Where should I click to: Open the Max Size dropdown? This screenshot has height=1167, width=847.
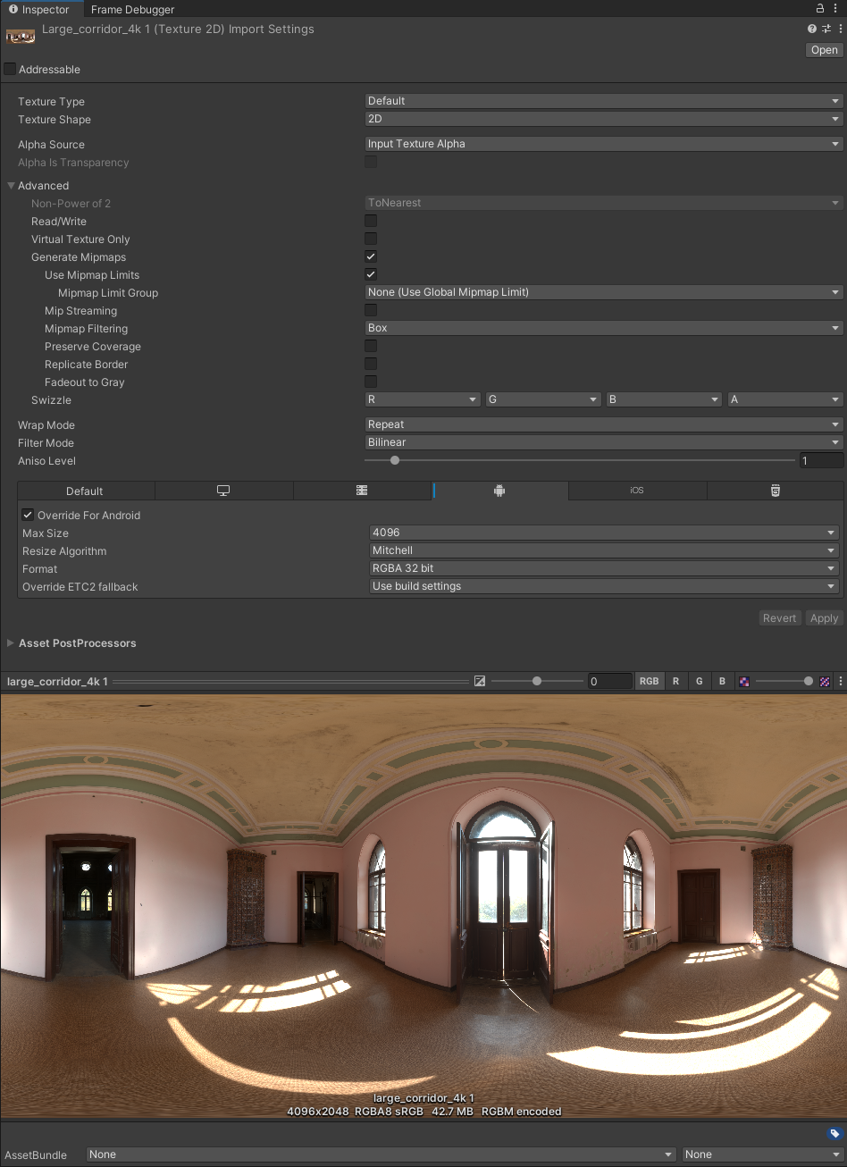(x=603, y=533)
